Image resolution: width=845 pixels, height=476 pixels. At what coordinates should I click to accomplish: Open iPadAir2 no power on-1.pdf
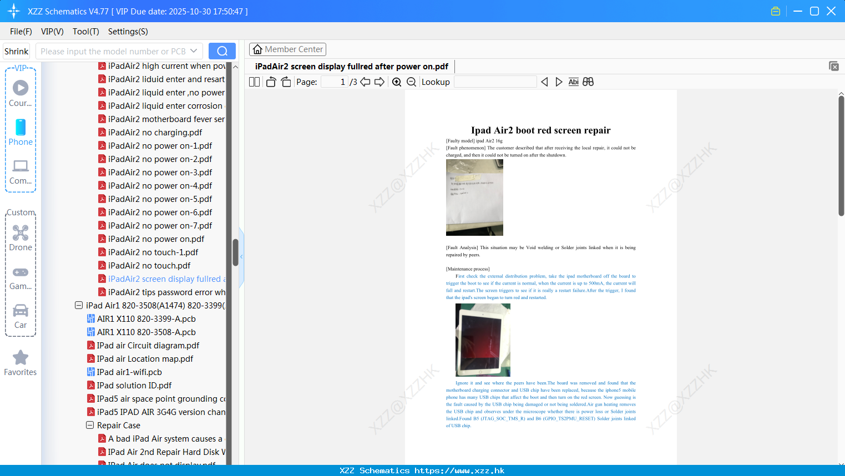pos(160,145)
